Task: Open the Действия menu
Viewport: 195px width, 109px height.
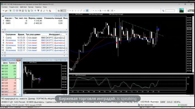Action: [23, 7]
